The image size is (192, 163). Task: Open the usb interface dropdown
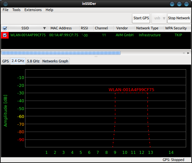(x=159, y=18)
